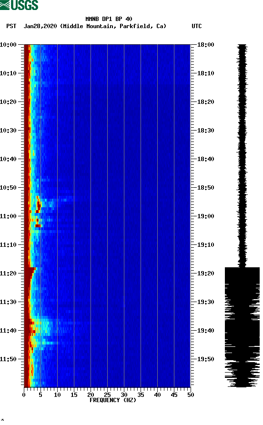Screen dimensions: 263x425
Task: Click the '50' frequency axis tick label
Action: [191, 395]
